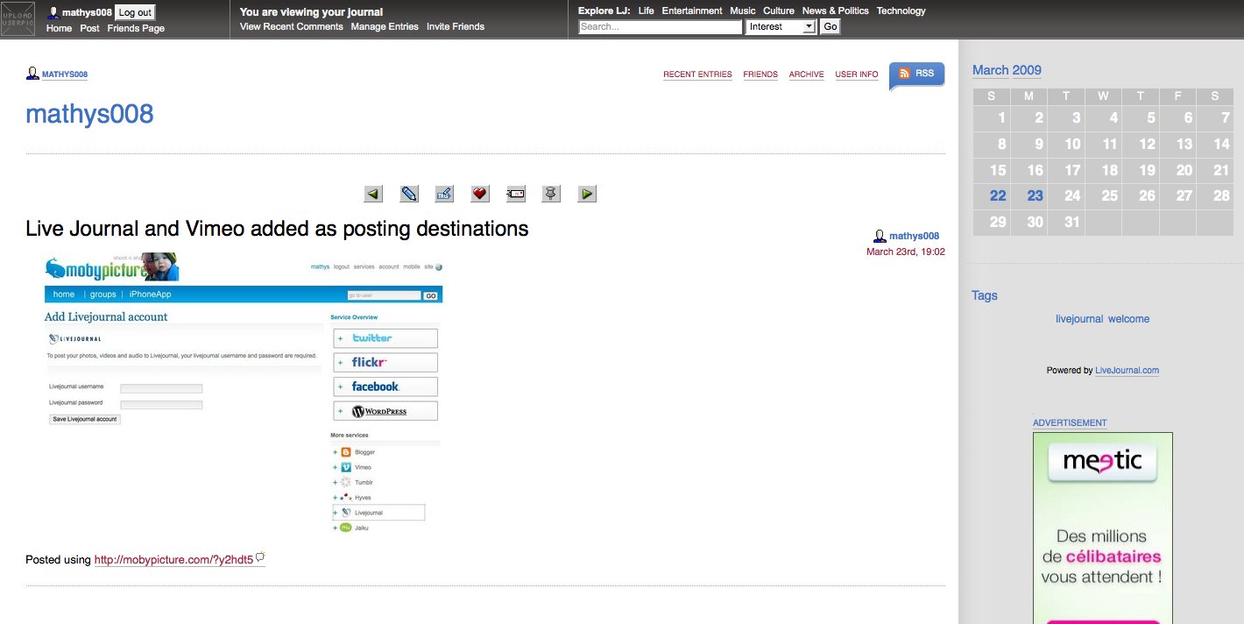The height and width of the screenshot is (624, 1244).
Task: Go to the next entry using green right arrow
Action: 587,194
